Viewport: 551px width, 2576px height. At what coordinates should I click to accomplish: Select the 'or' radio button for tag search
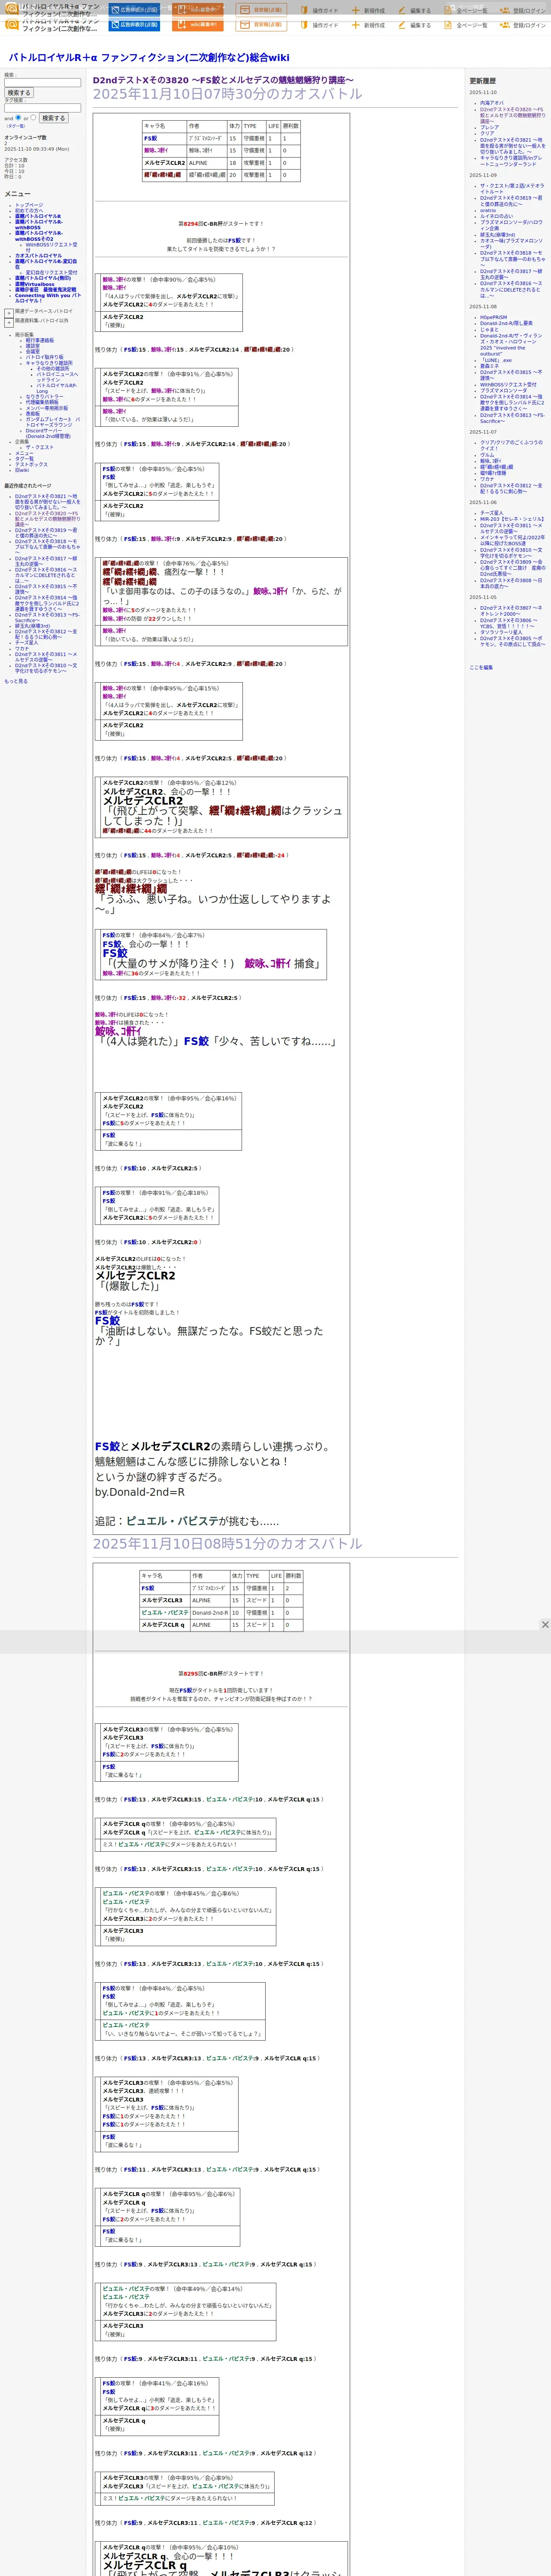(x=33, y=117)
